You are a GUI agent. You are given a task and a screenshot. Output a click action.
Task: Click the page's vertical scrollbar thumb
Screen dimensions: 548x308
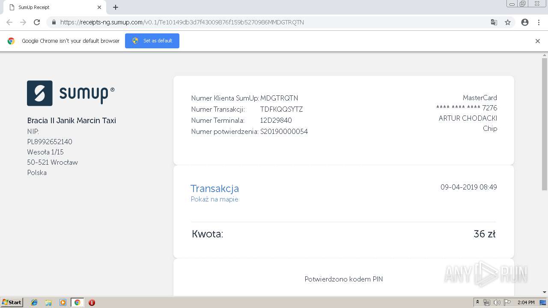tap(545, 124)
